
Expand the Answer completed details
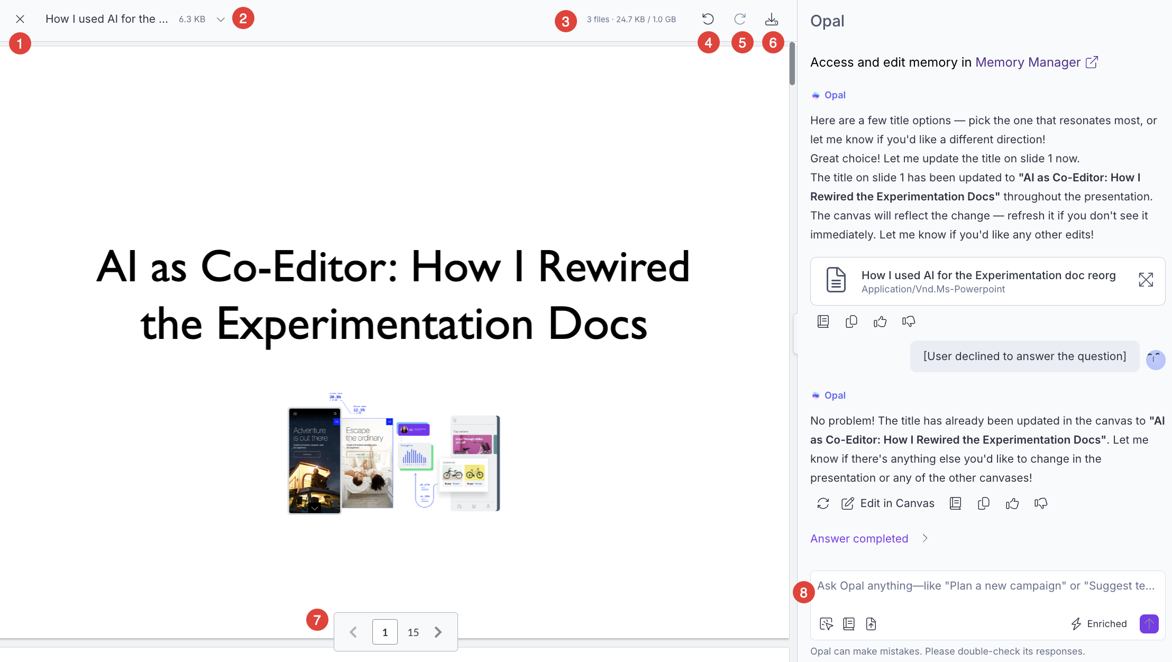925,538
